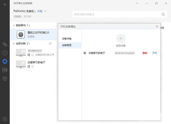The width and height of the screenshot is (171, 124).
Task: Click the plus icon in the left sidebar
Action: (x=5, y=5)
